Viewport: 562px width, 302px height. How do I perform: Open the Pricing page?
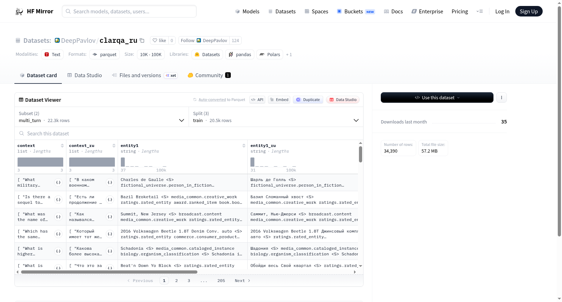(x=460, y=12)
